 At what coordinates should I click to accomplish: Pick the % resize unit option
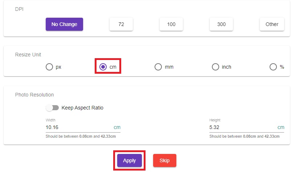[273, 67]
